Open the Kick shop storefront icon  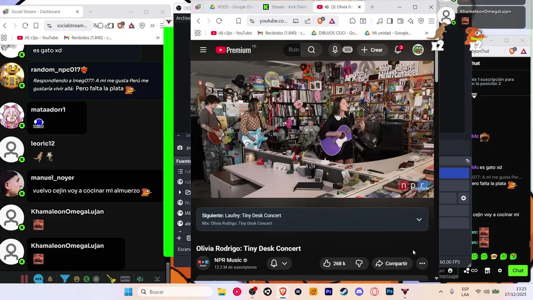(487, 270)
